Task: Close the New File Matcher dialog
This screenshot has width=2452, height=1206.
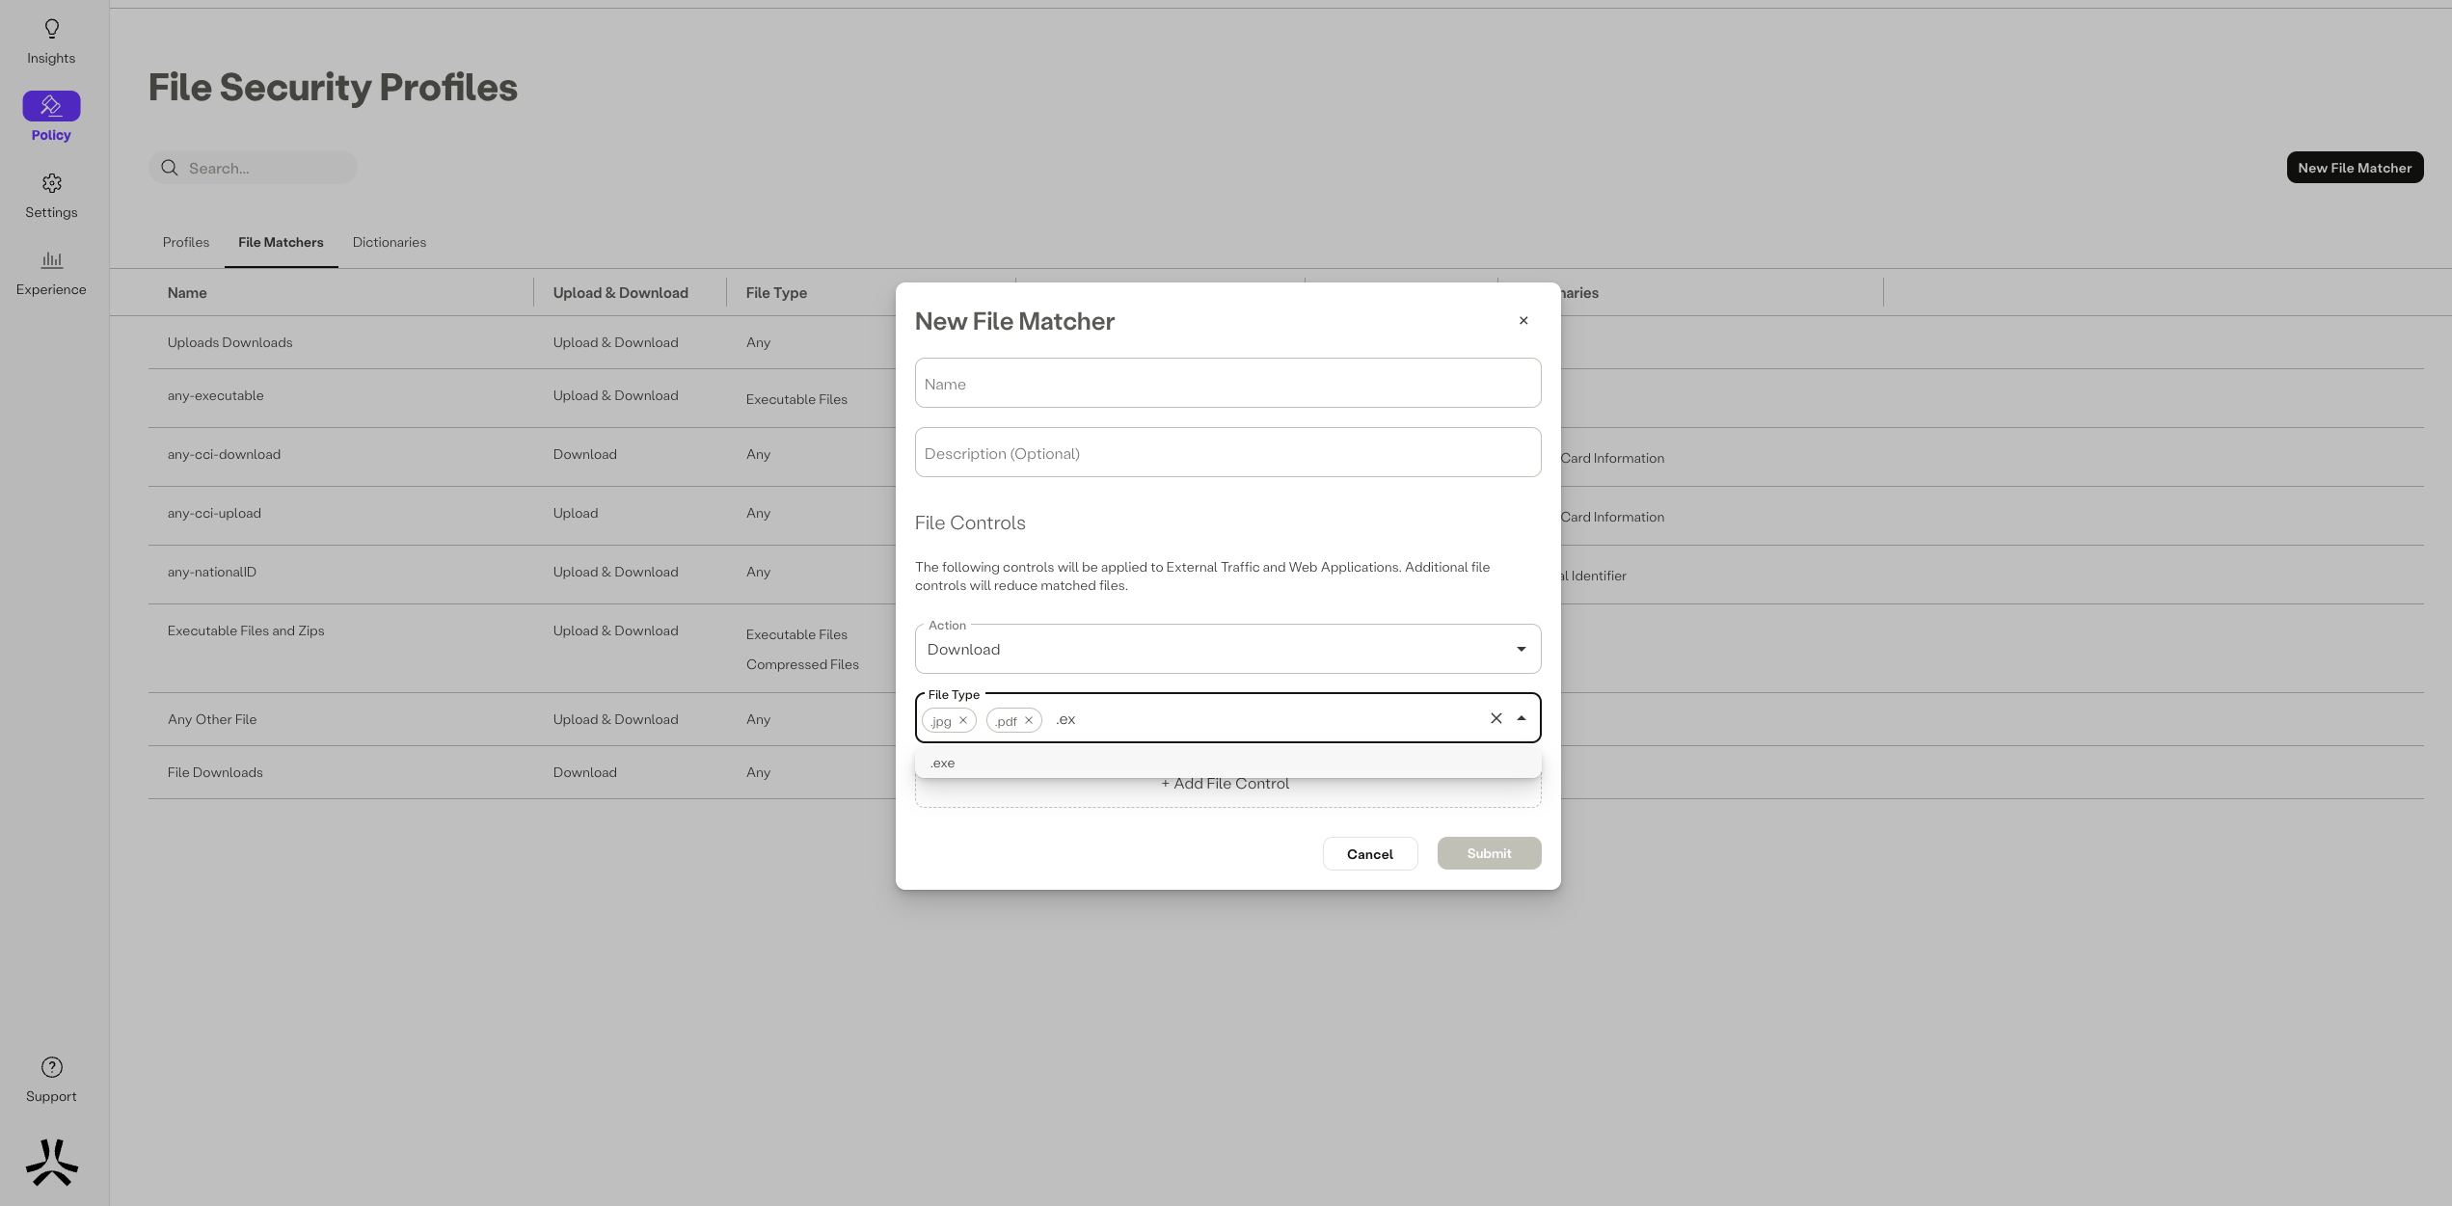Action: [1523, 321]
